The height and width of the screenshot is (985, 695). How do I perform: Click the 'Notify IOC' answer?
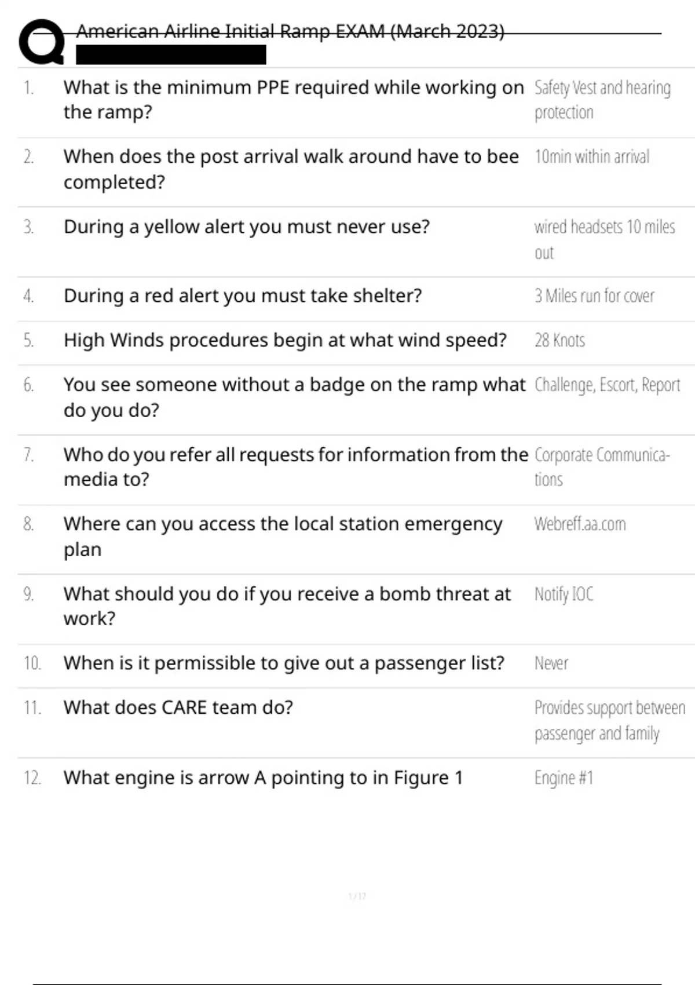pos(564,594)
